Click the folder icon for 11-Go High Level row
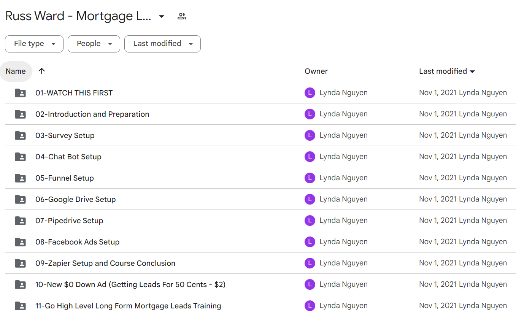Viewport: 516px width, 316px height. (x=20, y=306)
